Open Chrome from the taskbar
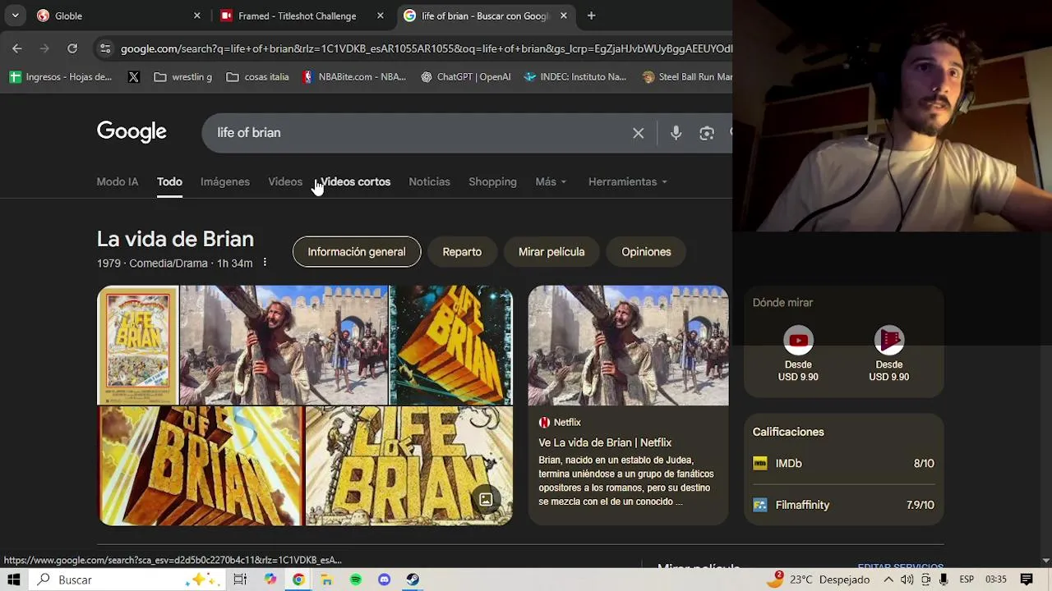The width and height of the screenshot is (1052, 591). 298,580
